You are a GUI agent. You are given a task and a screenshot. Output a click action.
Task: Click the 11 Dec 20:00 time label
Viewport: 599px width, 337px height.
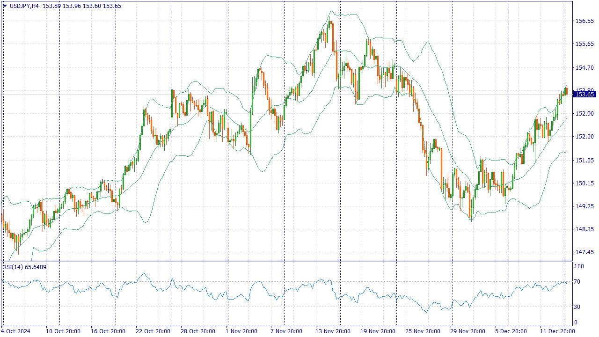pyautogui.click(x=557, y=331)
